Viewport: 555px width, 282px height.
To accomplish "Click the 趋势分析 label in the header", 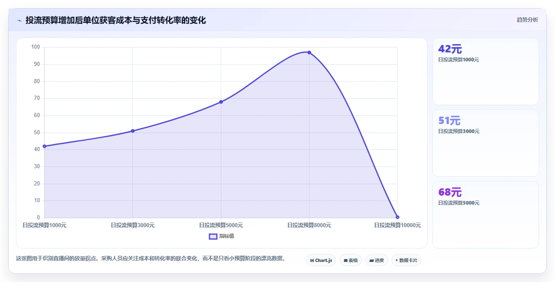I will 527,20.
